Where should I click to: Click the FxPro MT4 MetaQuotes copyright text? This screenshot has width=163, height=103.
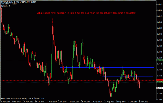(x=23, y=98)
